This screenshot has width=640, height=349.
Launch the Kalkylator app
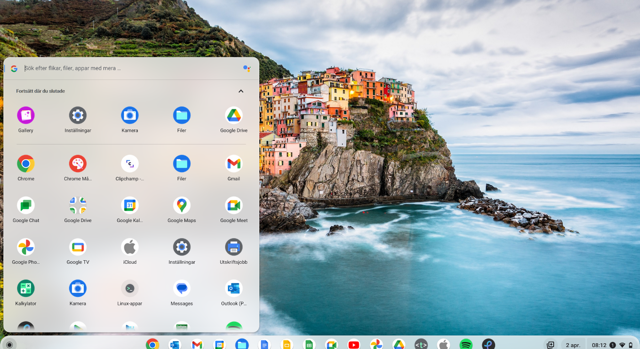tap(26, 289)
